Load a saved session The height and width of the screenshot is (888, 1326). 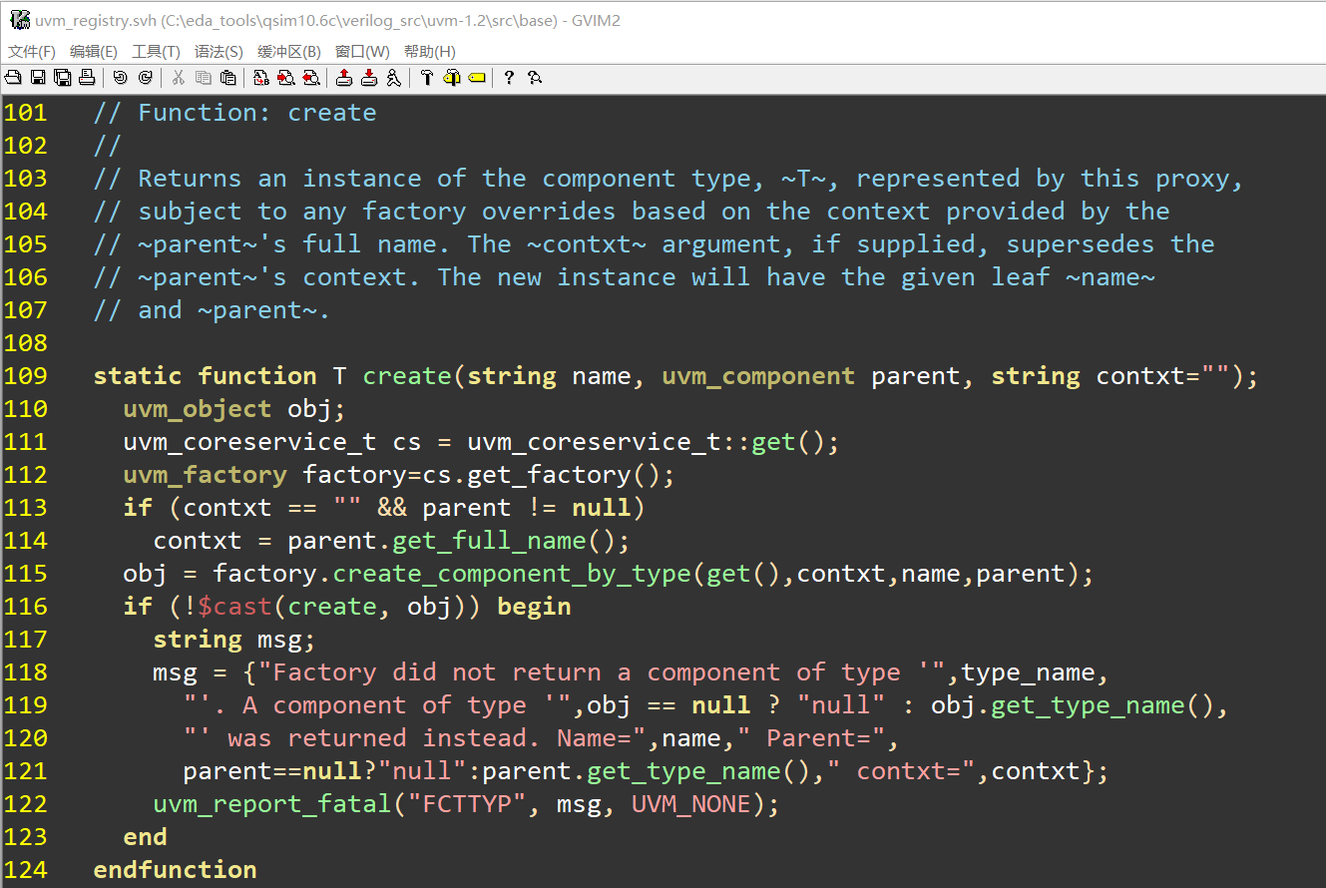click(344, 78)
